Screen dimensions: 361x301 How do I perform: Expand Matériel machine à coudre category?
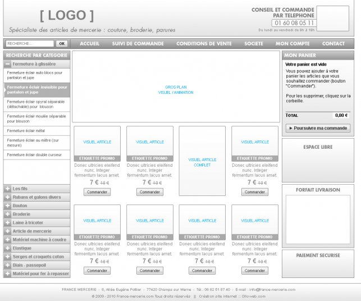click(39, 240)
